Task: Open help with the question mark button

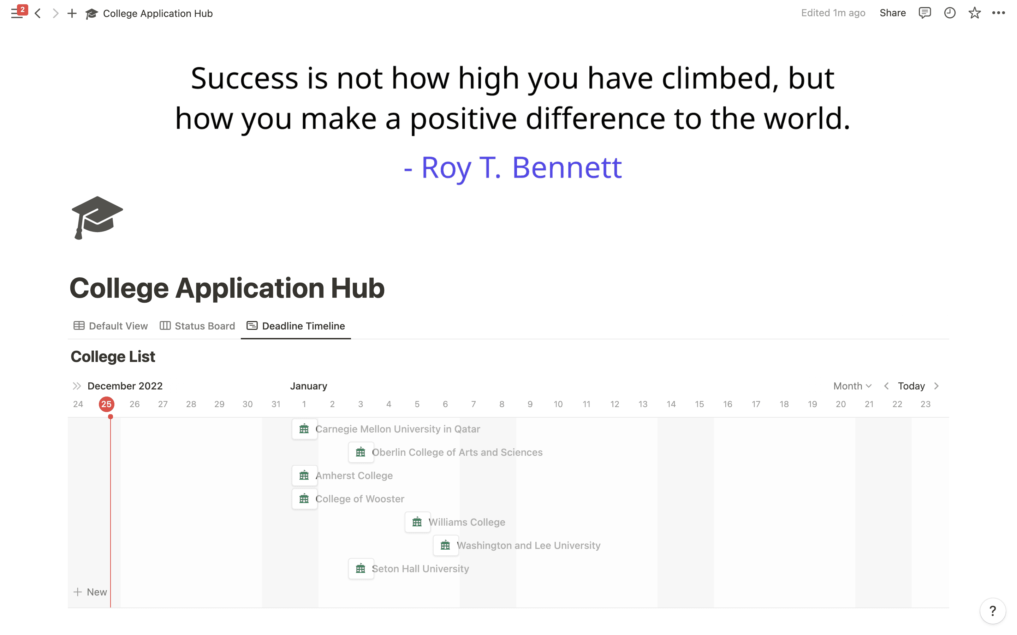Action: (993, 611)
